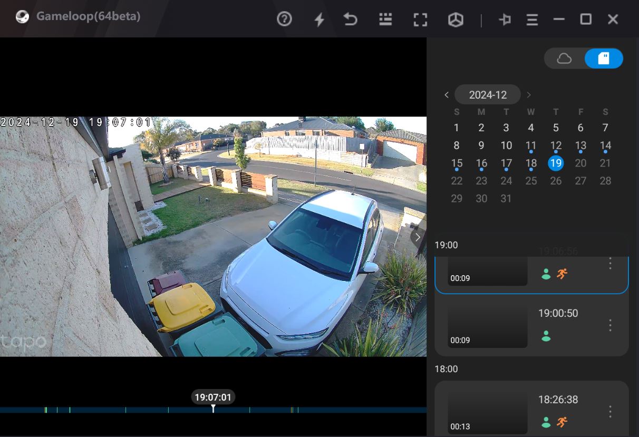Click the camera video feed
639x437 pixels.
[213, 237]
